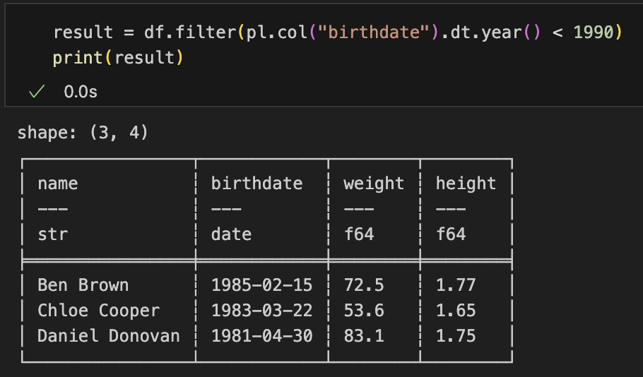Viewport: 643px width, 377px height.
Task: Select the birthdate column header in output table
Action: (x=256, y=184)
